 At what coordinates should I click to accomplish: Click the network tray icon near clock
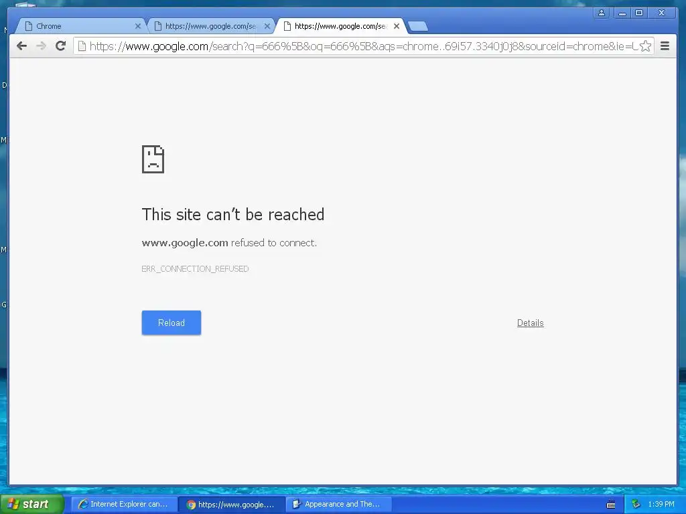pyautogui.click(x=636, y=505)
